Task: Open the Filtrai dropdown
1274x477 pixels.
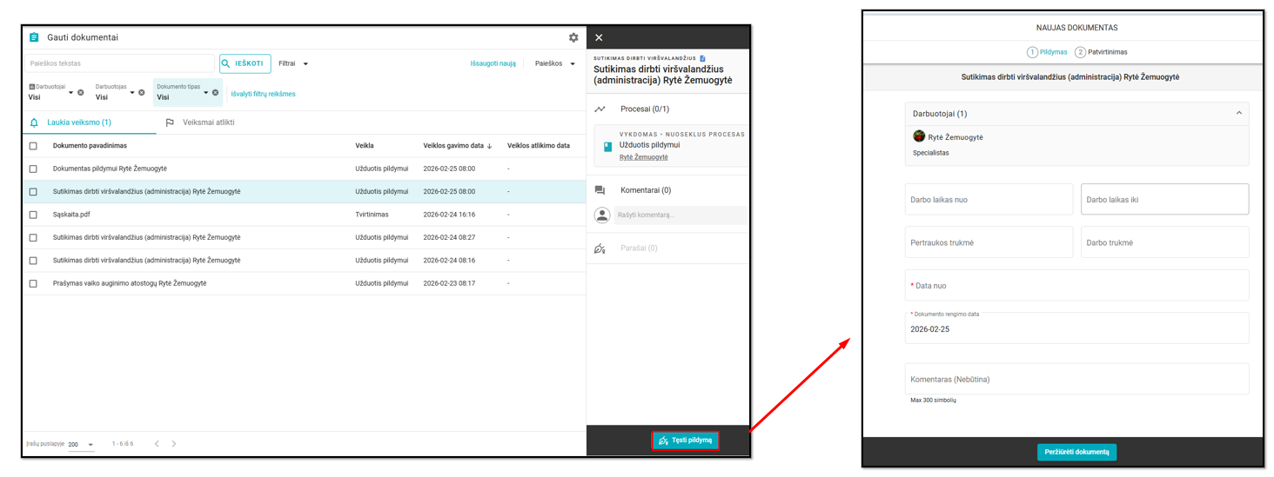Action: click(x=293, y=63)
